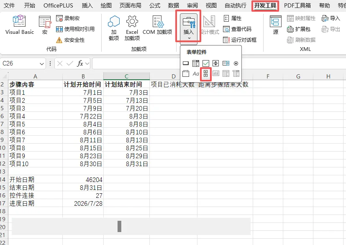This screenshot has height=245, width=346.
Task: Switch to the ribbon 插入 tab
Action: click(x=87, y=5)
